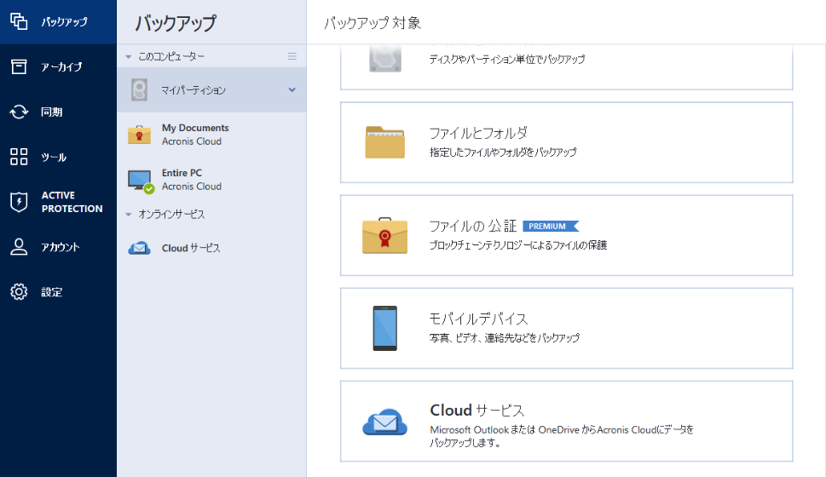
Task: Click the cloud envelope icon in Cloud サービス card
Action: pos(385,422)
